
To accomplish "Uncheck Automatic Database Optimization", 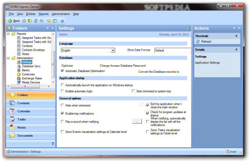I will click(62, 71).
